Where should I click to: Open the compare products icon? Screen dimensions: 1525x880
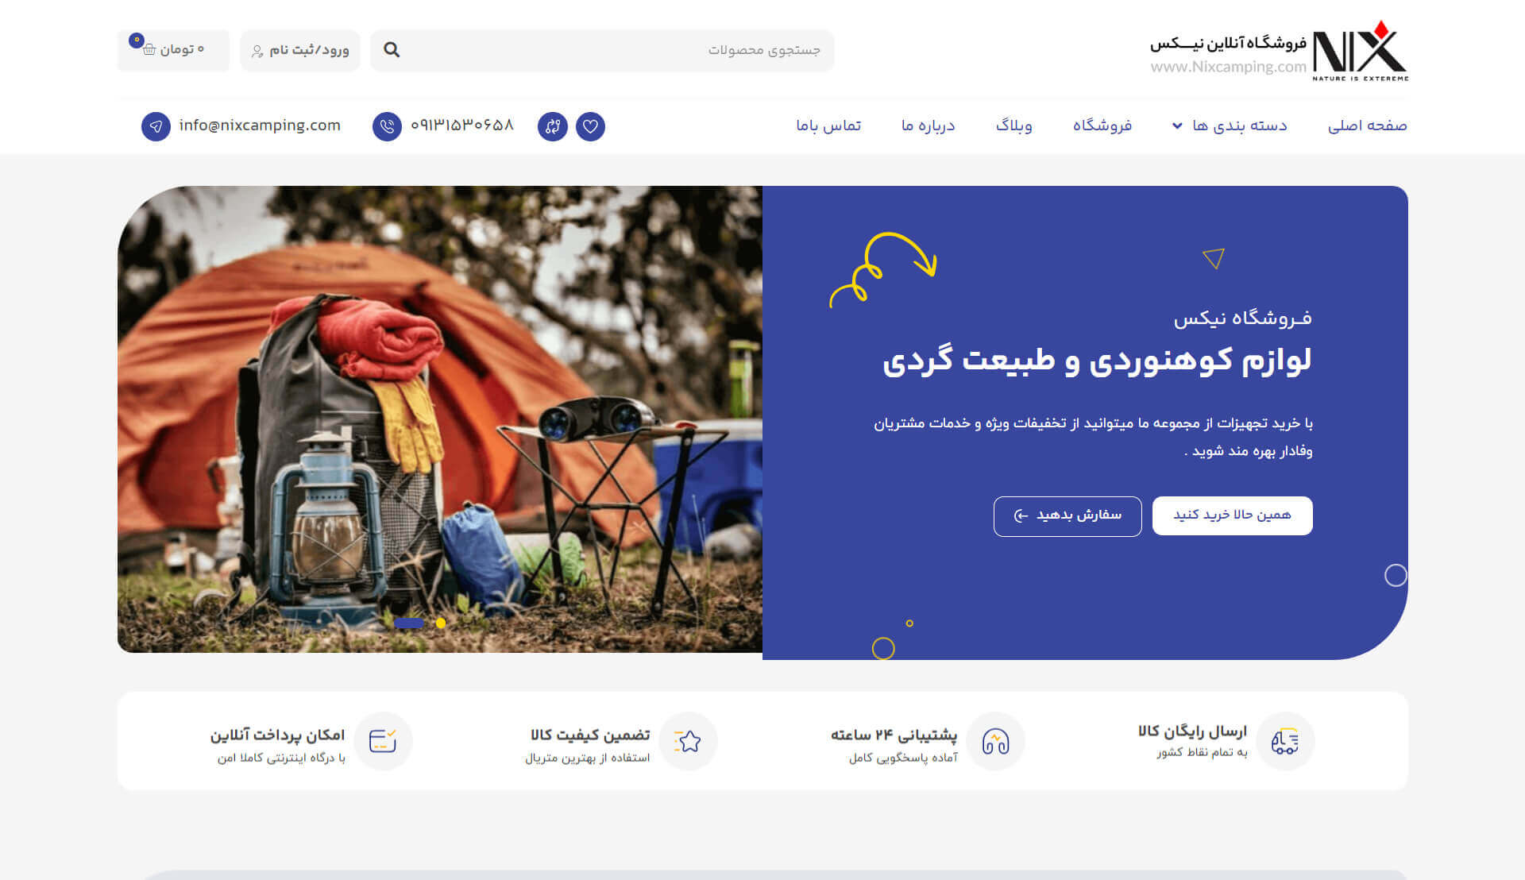coord(553,126)
